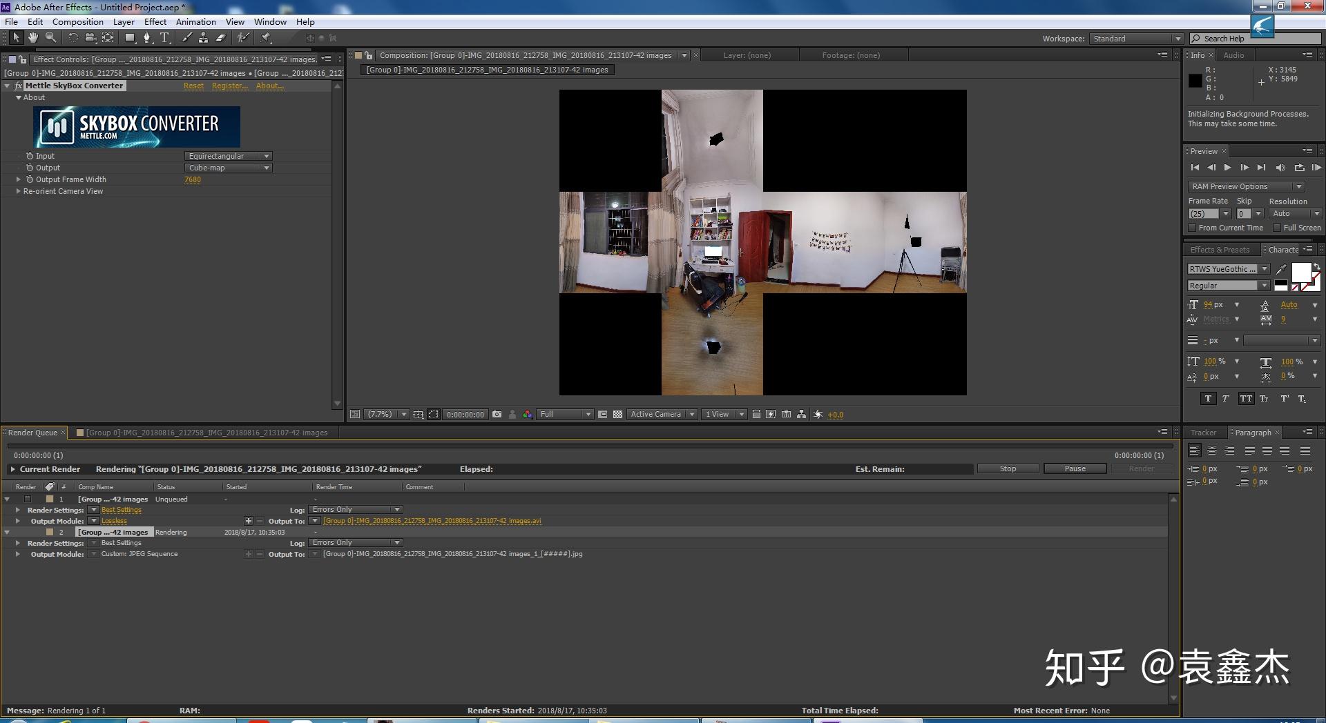Open the Output Cube-map dropdown
This screenshot has height=723, width=1326.
point(228,168)
